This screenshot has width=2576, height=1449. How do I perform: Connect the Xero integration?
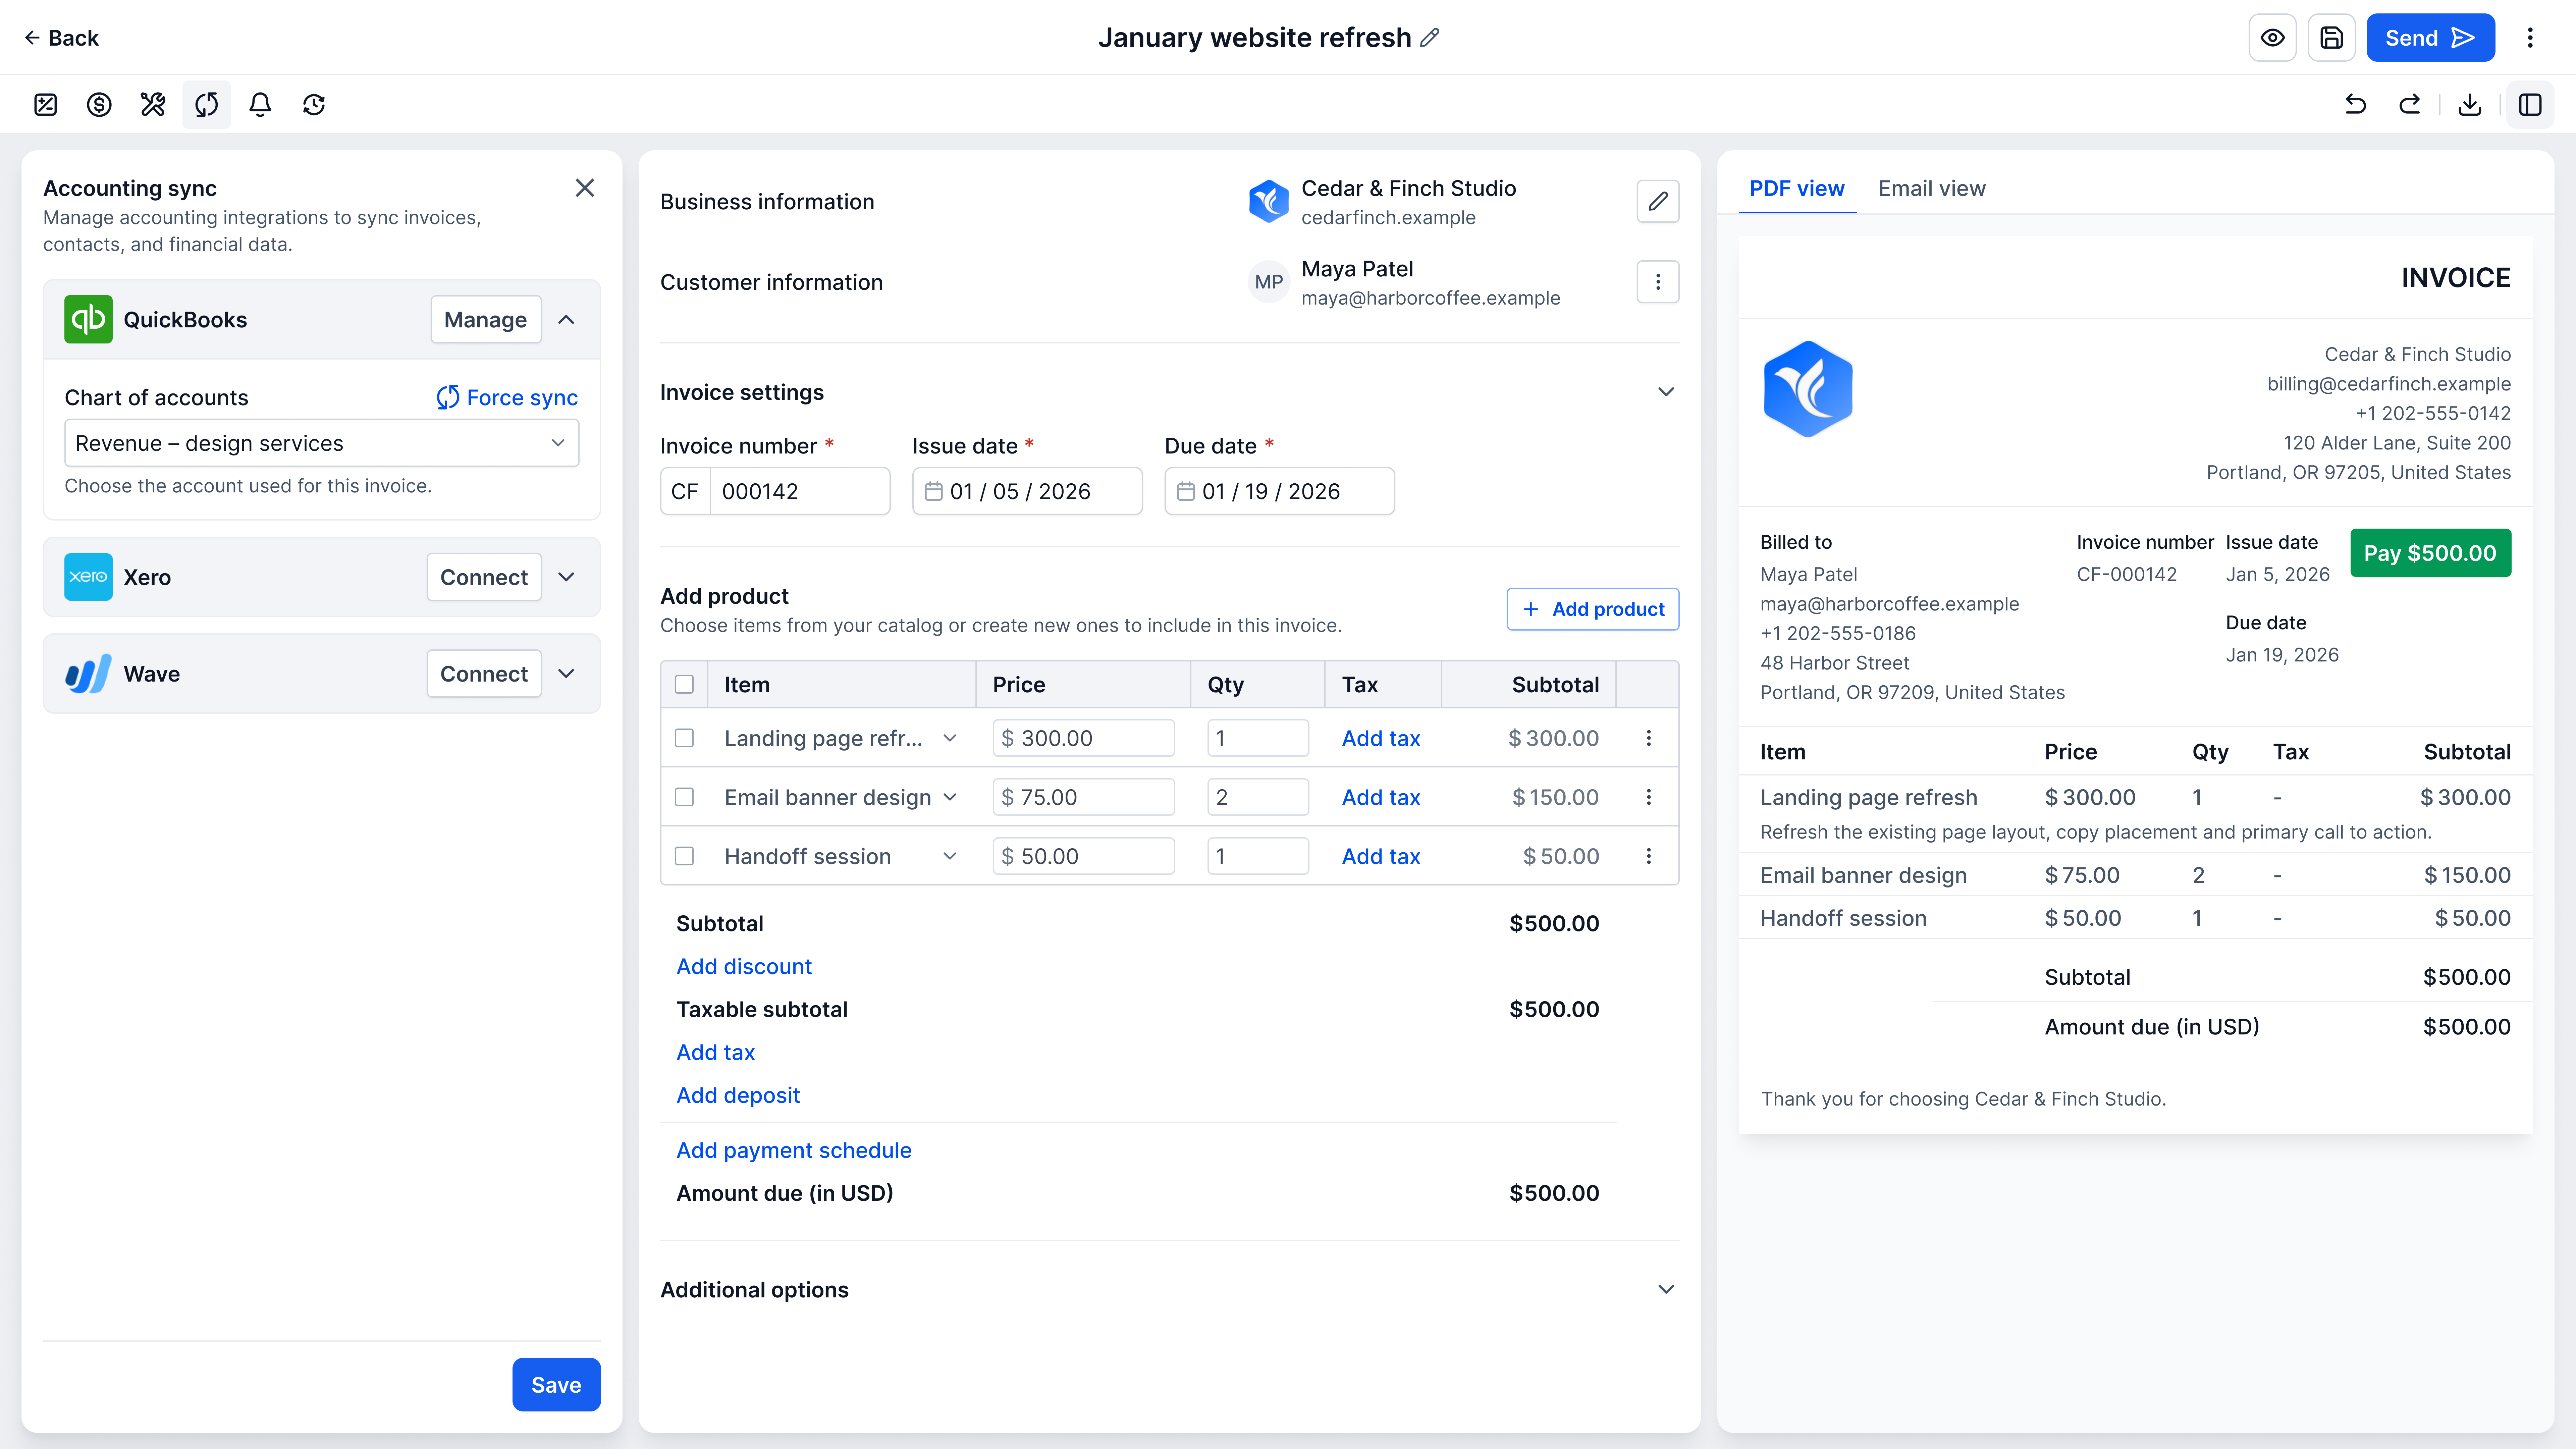484,577
